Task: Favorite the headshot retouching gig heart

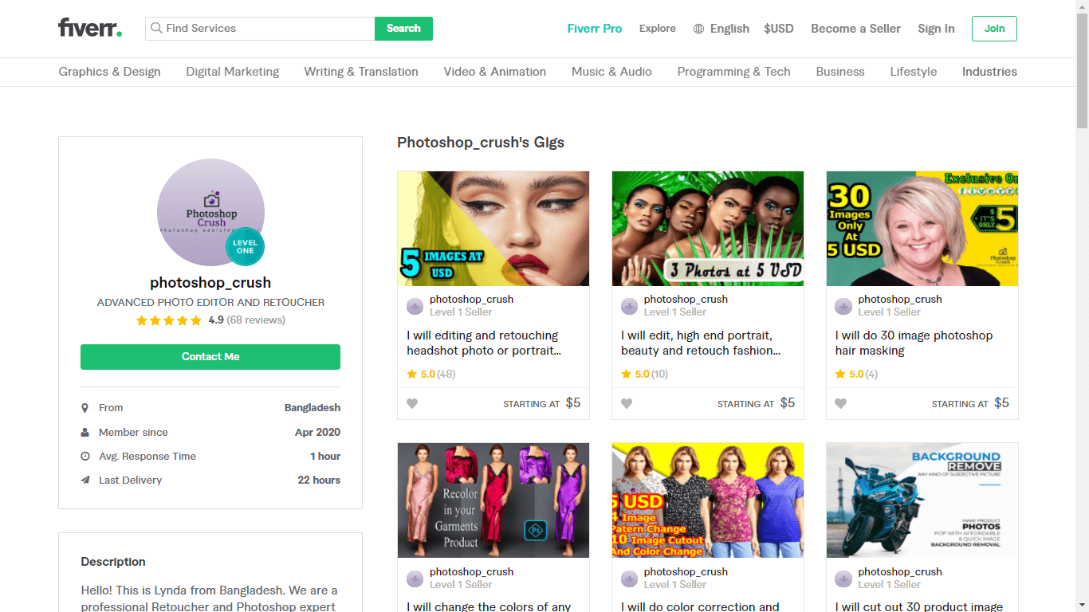Action: 412,404
